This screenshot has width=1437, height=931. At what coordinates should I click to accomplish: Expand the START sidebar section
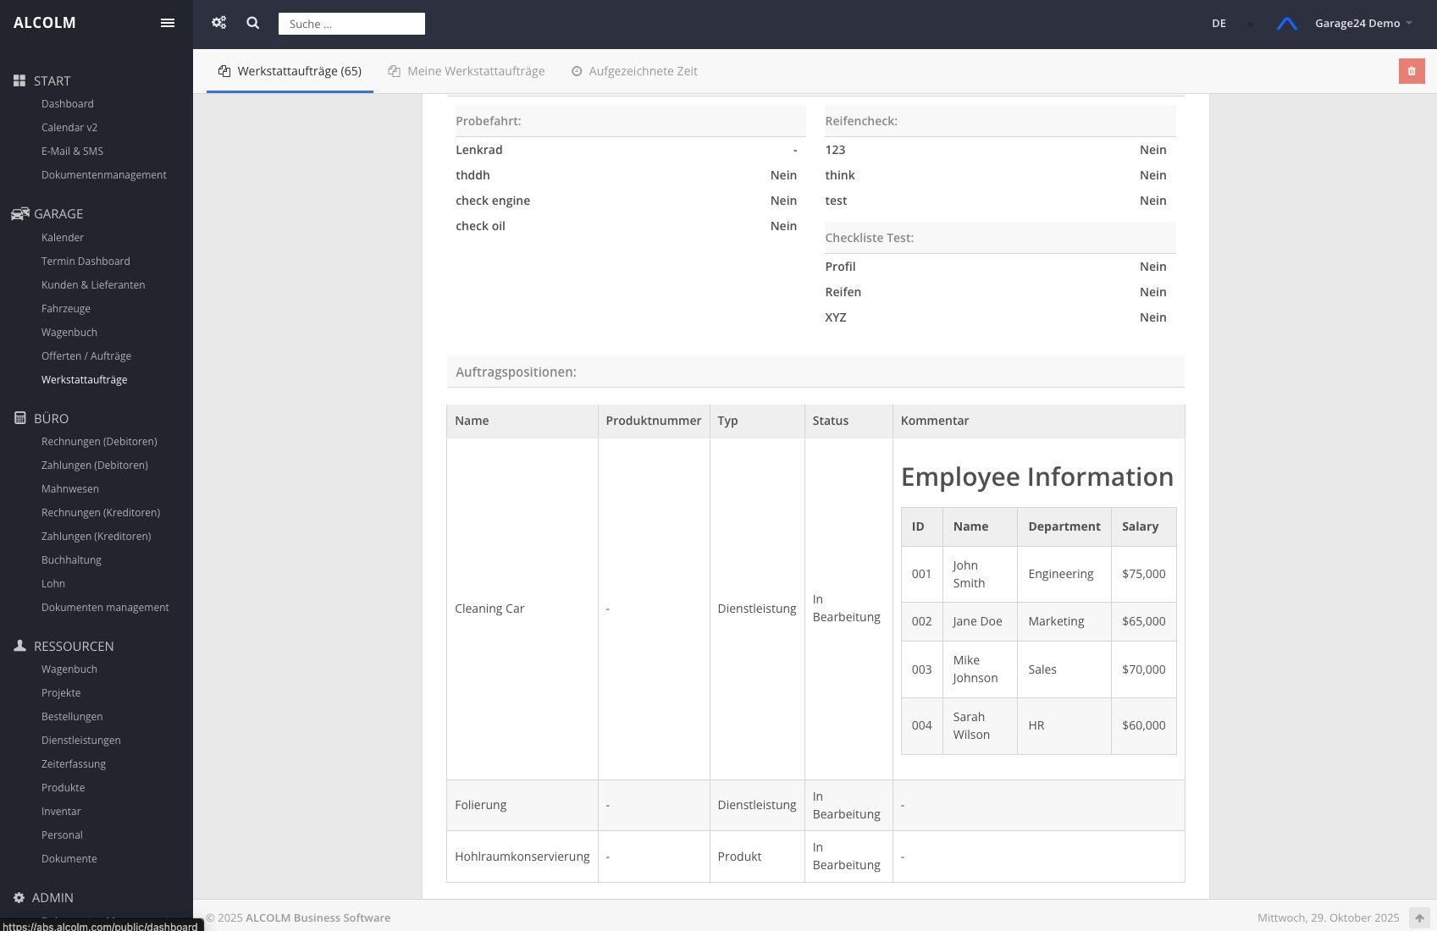tap(52, 80)
